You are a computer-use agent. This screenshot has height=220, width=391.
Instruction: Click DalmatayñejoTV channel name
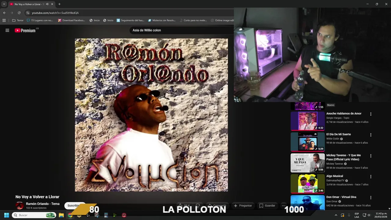(x=335, y=181)
